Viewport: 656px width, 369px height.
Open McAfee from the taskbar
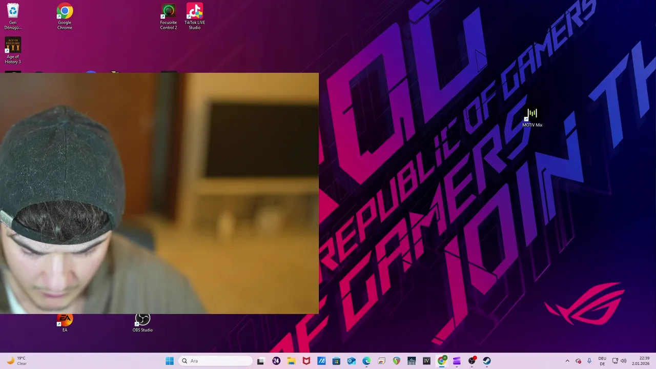[306, 361]
